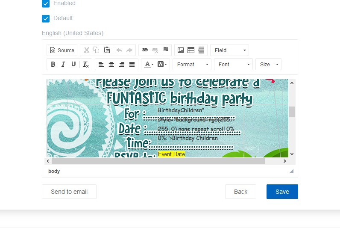Toggle bold formatting

(x=53, y=64)
